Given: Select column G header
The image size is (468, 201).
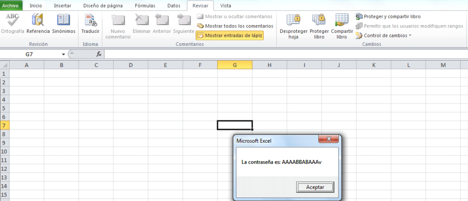Looking at the screenshot, I should (235, 65).
